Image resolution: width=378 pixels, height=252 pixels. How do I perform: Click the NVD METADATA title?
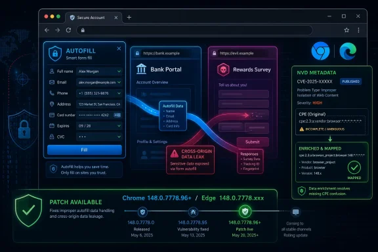(x=316, y=73)
